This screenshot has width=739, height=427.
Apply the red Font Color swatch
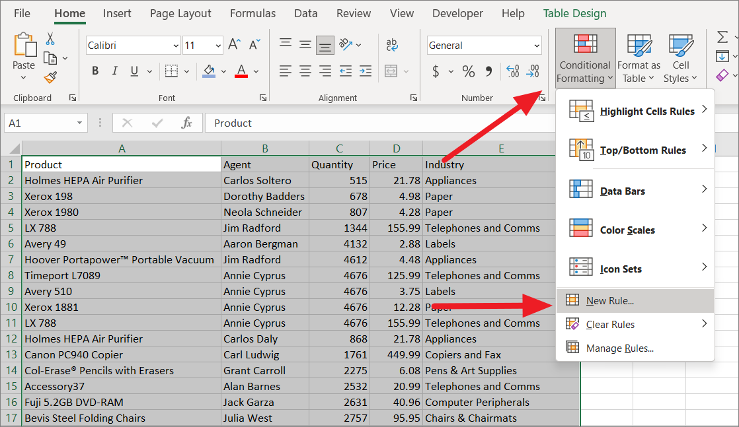click(241, 71)
